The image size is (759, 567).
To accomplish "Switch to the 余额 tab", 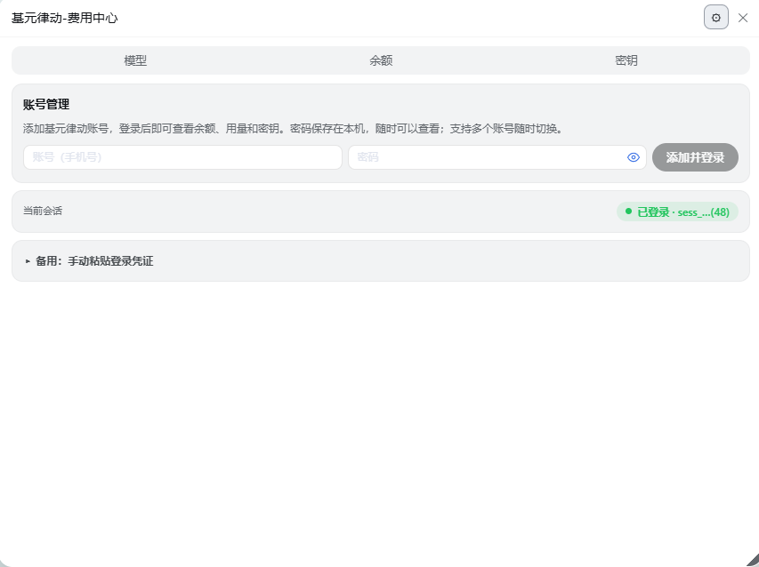I will coord(381,60).
